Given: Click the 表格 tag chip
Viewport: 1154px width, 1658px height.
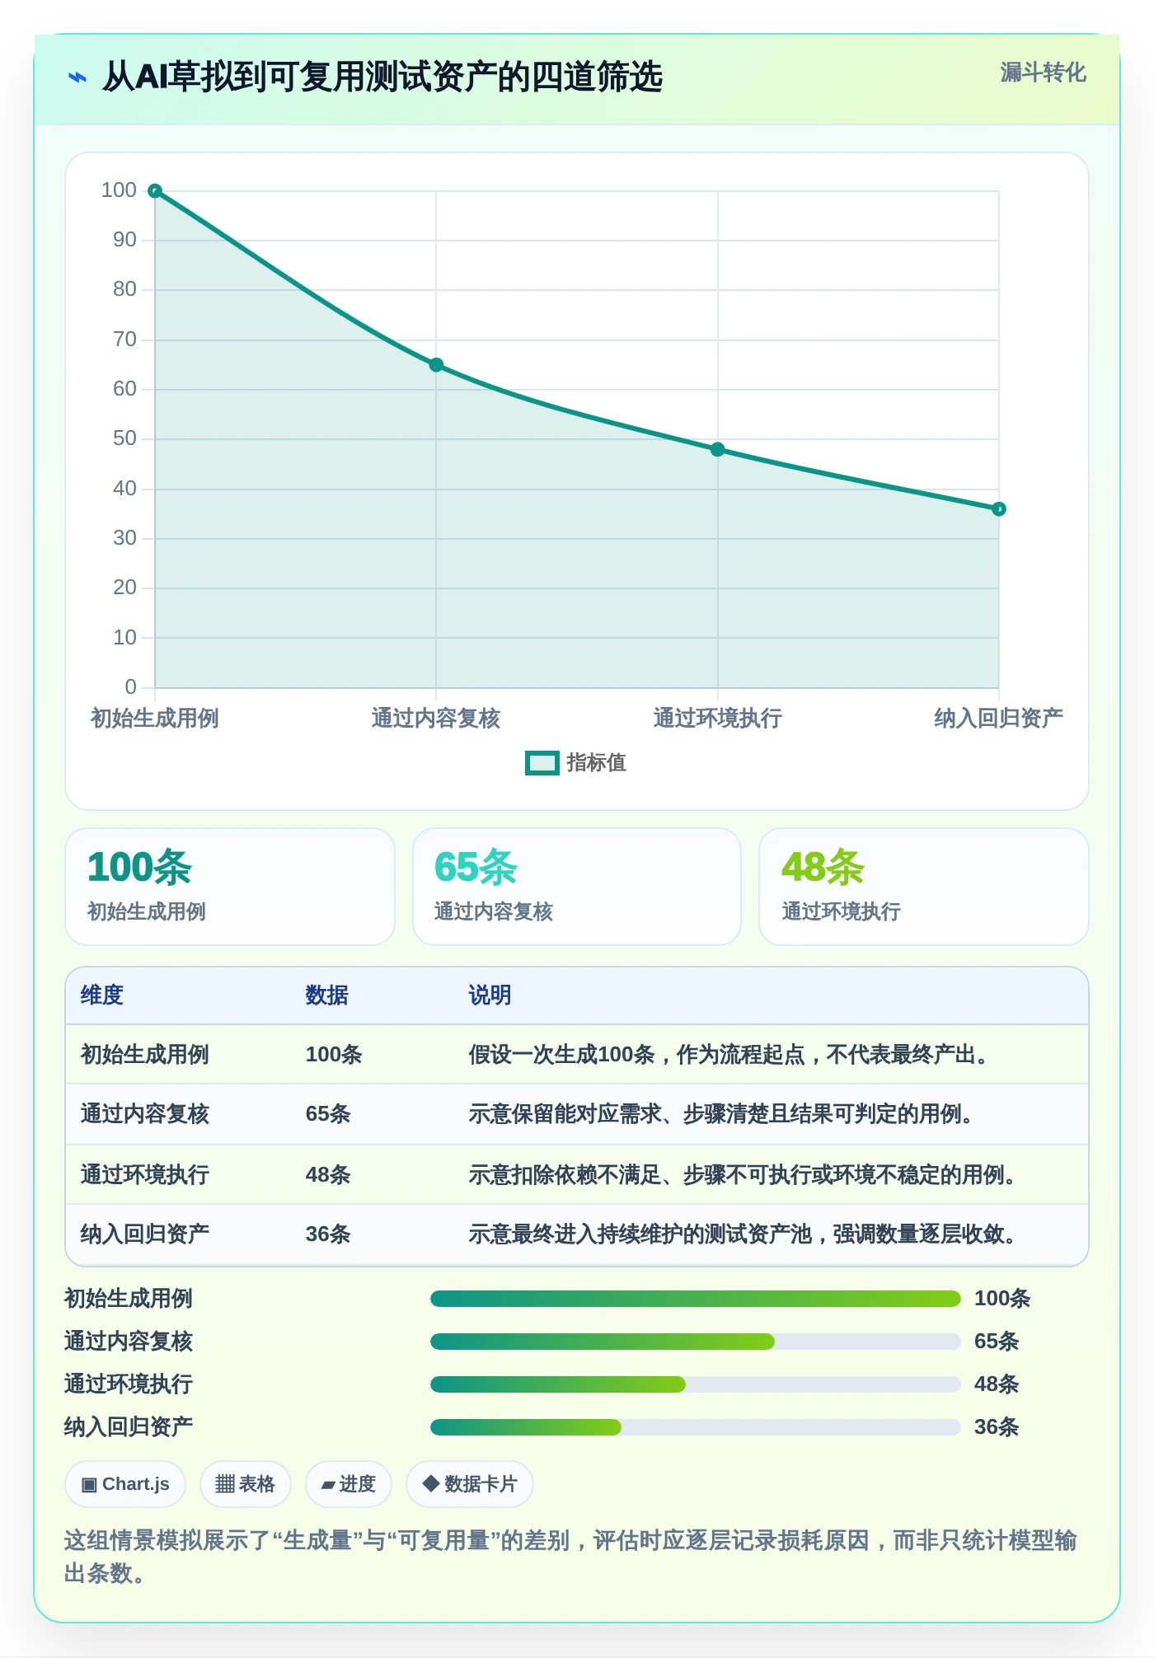Looking at the screenshot, I should click(245, 1484).
